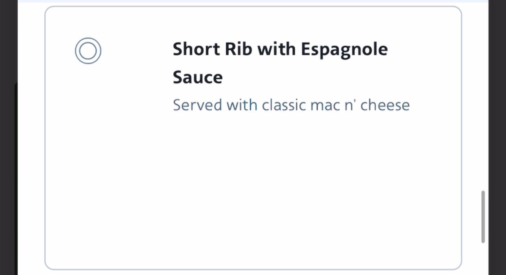Click the Short Rib with Espagnole Sauce title

click(280, 63)
